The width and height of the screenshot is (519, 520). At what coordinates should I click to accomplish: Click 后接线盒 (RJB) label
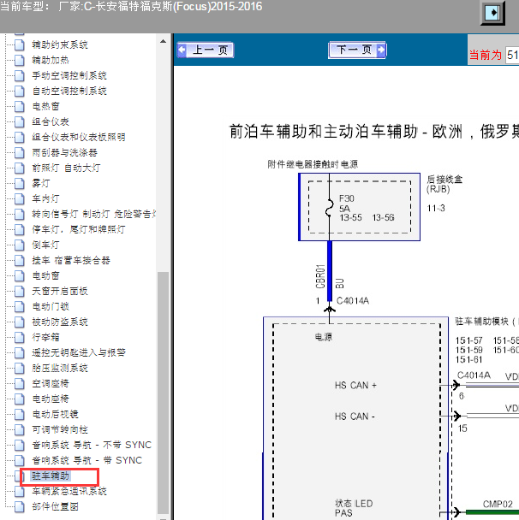point(444,184)
